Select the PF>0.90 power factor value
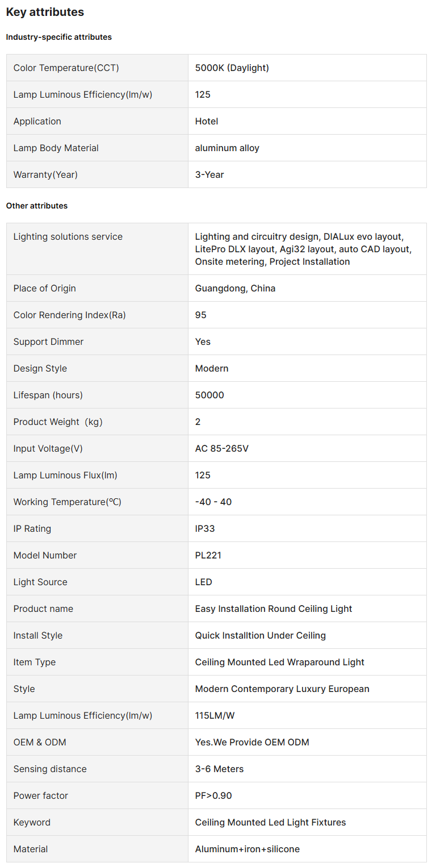The image size is (436, 867). click(213, 795)
